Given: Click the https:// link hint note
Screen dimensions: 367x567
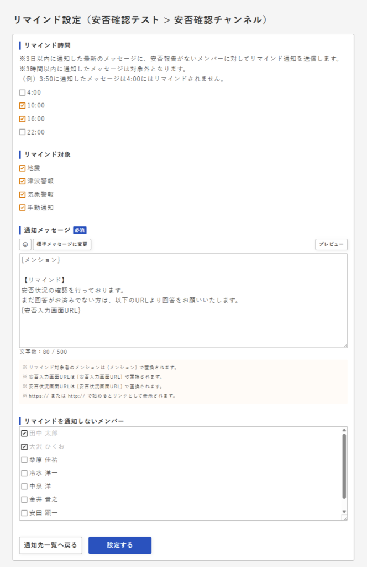Looking at the screenshot, I should 99,396.
